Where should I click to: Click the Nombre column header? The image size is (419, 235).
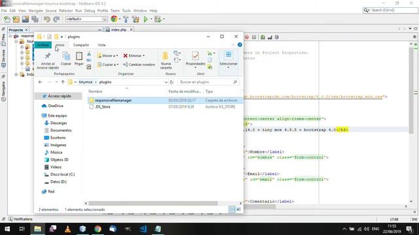point(96,91)
